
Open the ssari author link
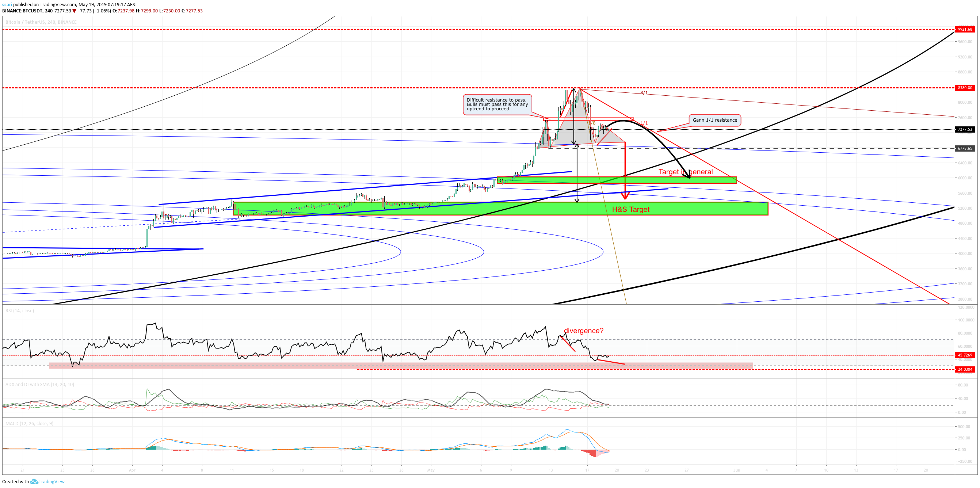[7, 4]
